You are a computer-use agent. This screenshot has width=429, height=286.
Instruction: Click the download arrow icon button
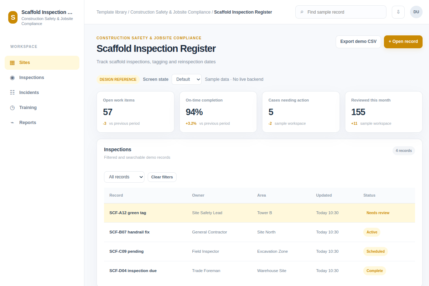(x=398, y=12)
